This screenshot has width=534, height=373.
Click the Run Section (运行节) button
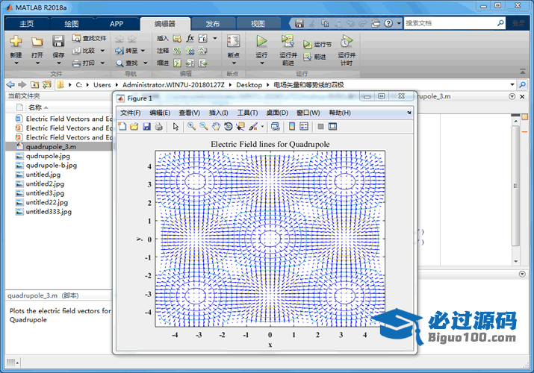click(317, 44)
